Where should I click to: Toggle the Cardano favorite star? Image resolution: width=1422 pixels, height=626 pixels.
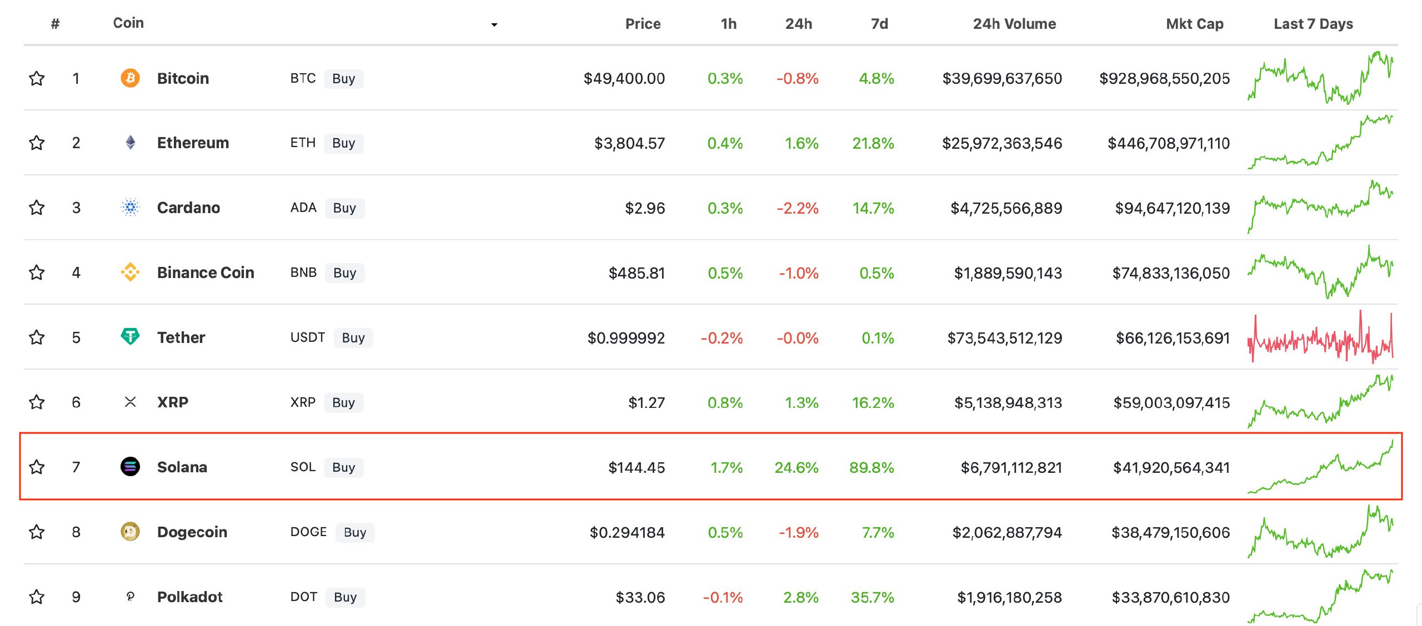coord(37,208)
